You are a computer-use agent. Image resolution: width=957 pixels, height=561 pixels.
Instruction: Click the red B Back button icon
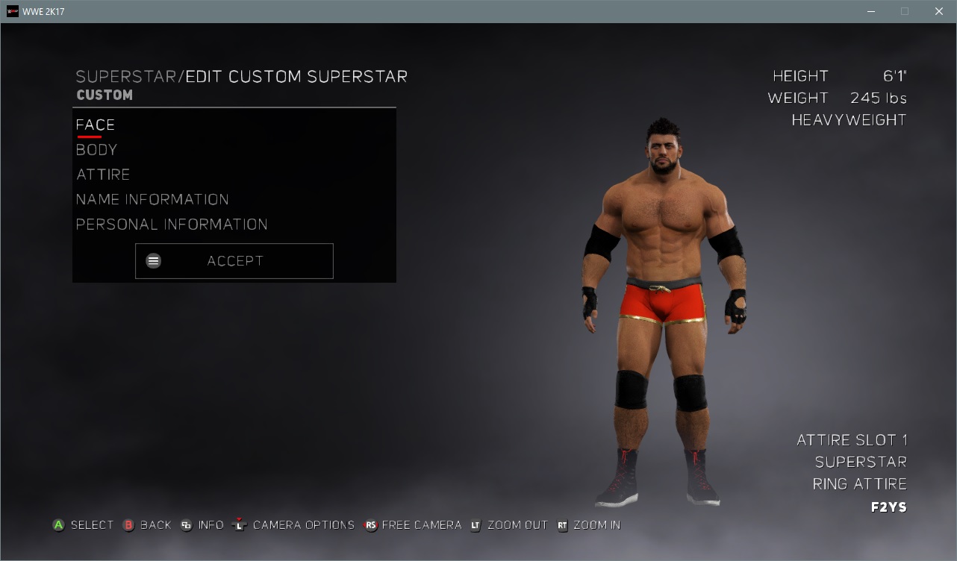(x=128, y=525)
